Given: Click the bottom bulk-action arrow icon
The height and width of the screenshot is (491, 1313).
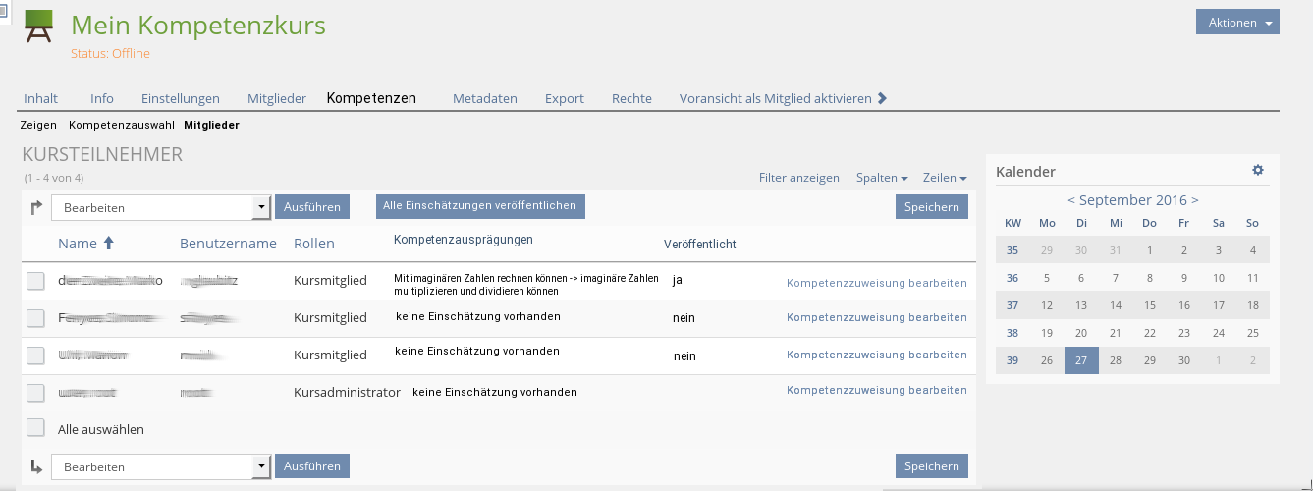Looking at the screenshot, I should tap(36, 466).
